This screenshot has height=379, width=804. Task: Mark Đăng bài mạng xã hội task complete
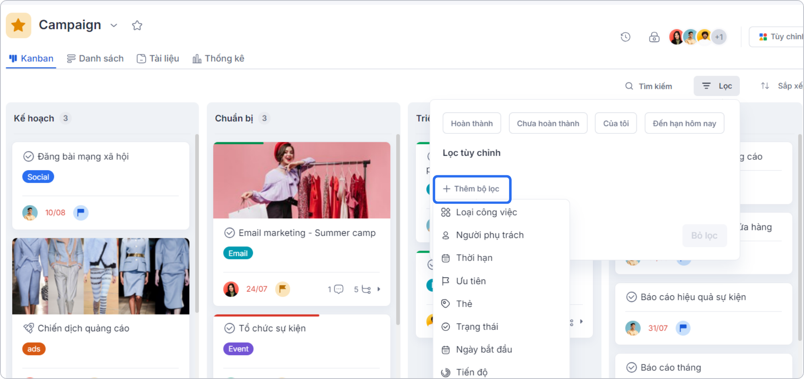pos(28,156)
